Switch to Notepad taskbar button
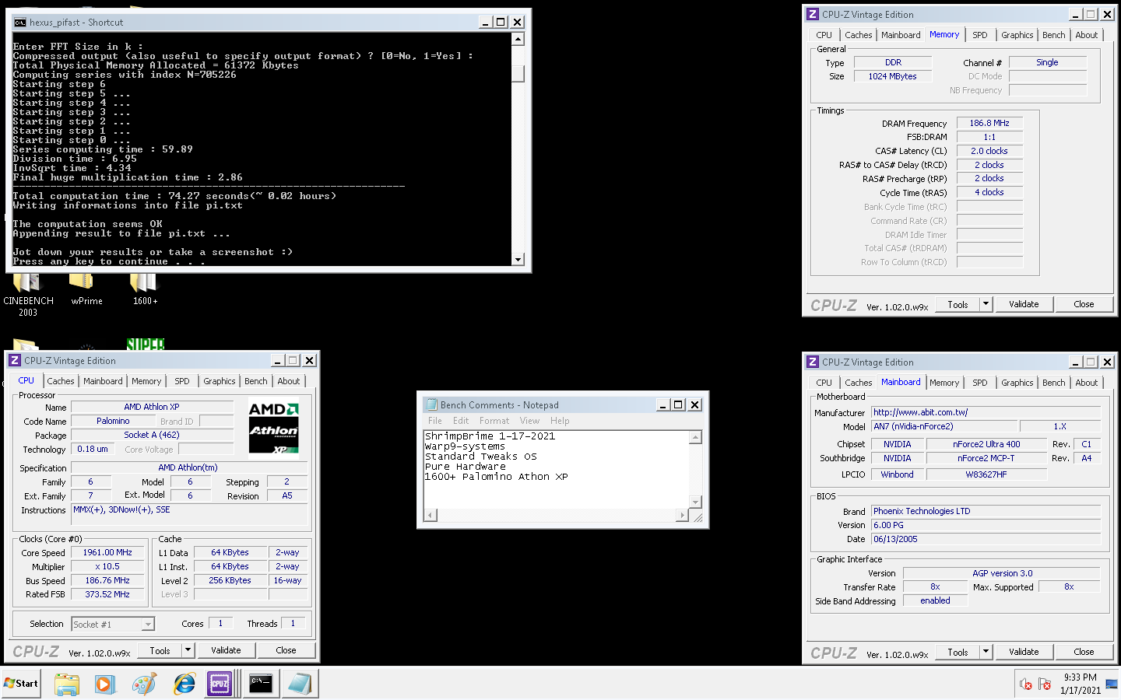Screen dimensions: 1121x700 pyautogui.click(x=300, y=684)
